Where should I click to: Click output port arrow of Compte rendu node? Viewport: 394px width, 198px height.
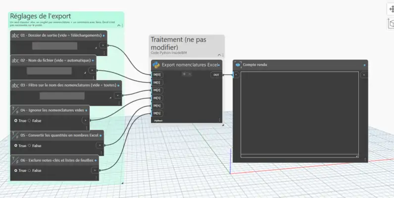click(x=364, y=75)
